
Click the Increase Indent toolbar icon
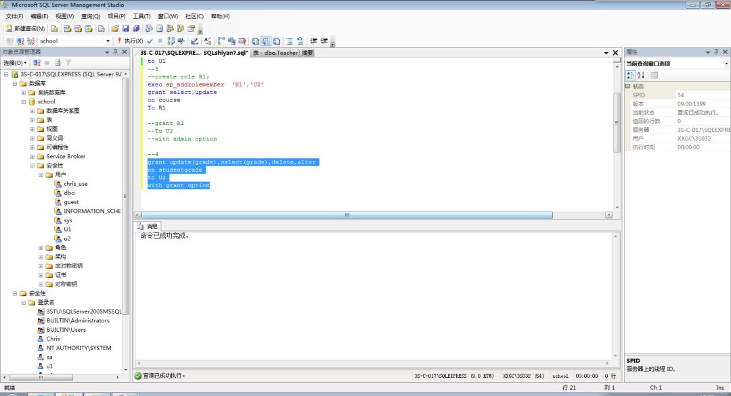point(323,41)
